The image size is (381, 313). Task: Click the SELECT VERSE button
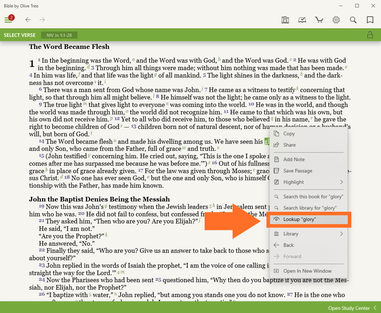coord(20,35)
